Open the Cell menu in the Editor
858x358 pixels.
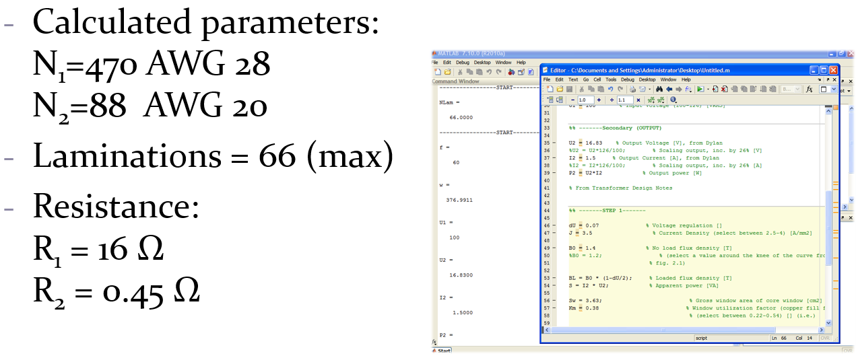[597, 79]
